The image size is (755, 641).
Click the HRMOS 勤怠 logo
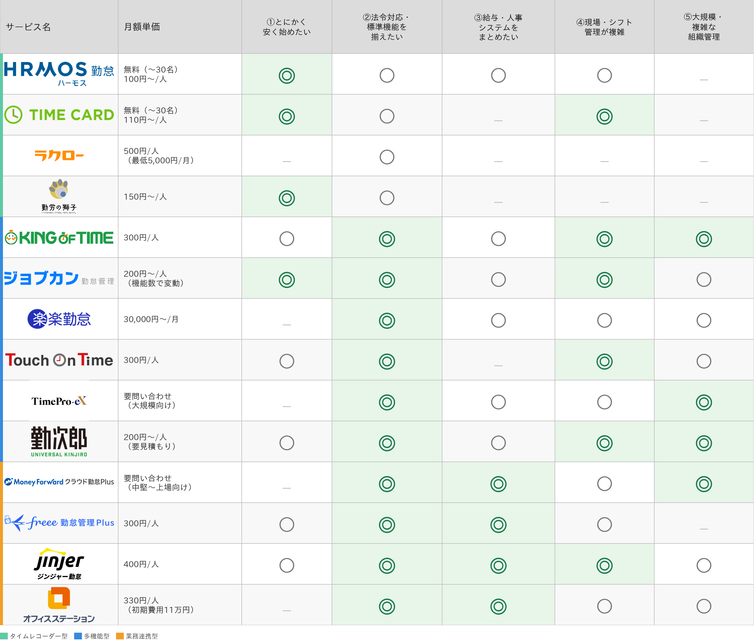(x=59, y=74)
